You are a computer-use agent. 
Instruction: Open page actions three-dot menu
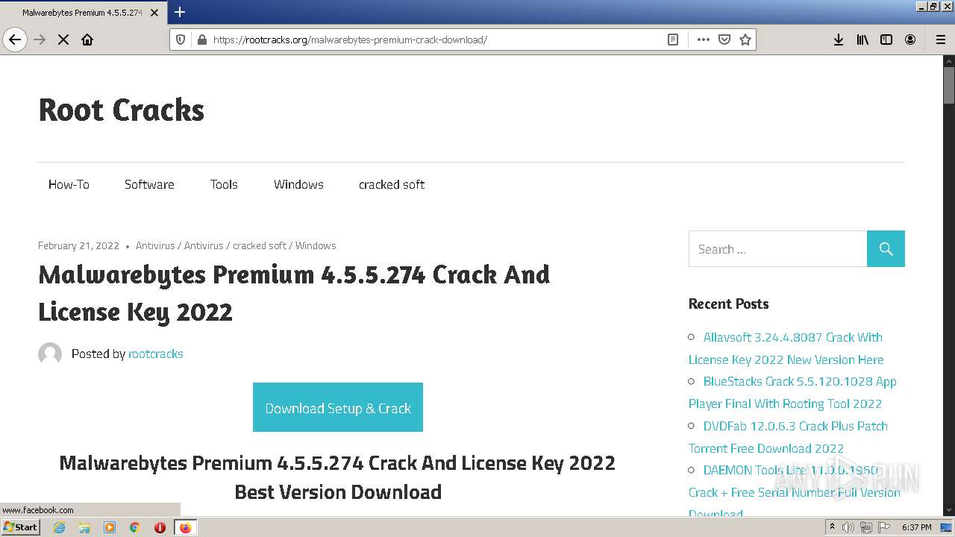coord(703,40)
